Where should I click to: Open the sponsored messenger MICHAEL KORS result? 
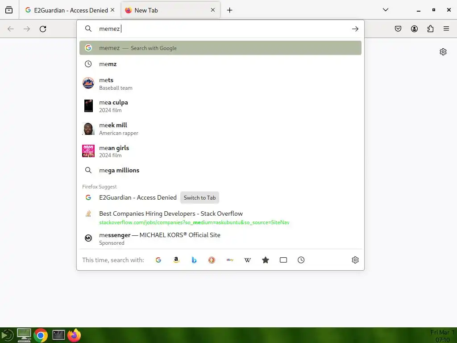(x=220, y=238)
